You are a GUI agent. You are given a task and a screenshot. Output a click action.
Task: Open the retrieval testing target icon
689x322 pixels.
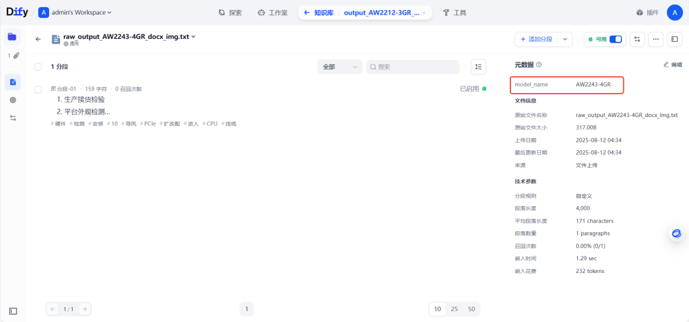click(13, 100)
